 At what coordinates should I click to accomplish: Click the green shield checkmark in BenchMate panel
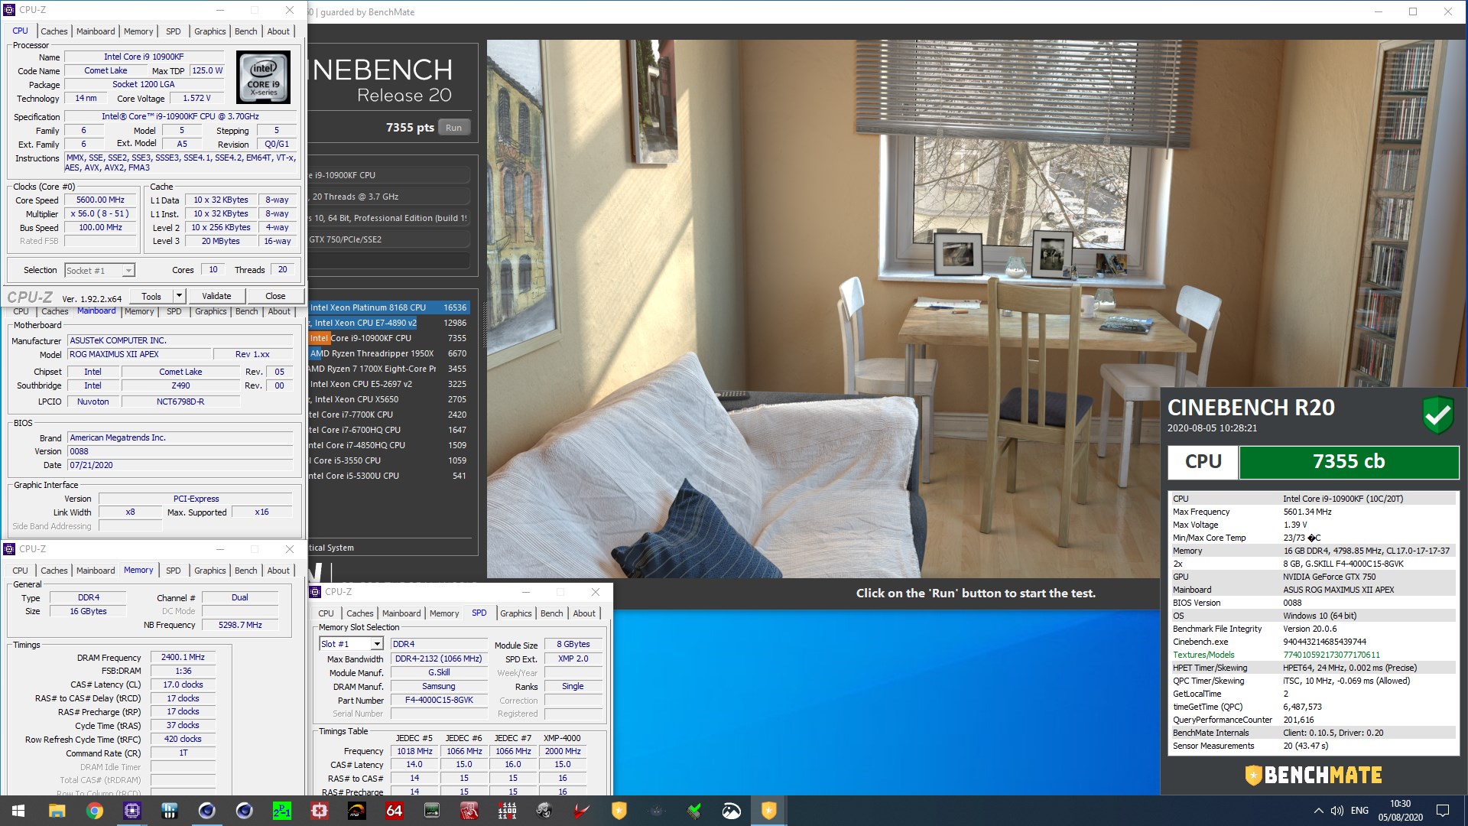1437,415
